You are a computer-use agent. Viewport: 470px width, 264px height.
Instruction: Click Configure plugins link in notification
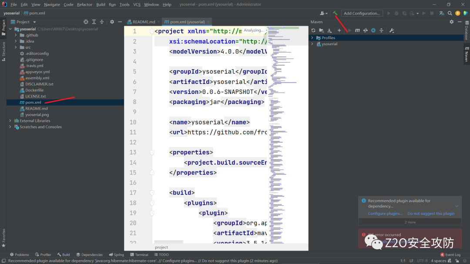pos(385,214)
